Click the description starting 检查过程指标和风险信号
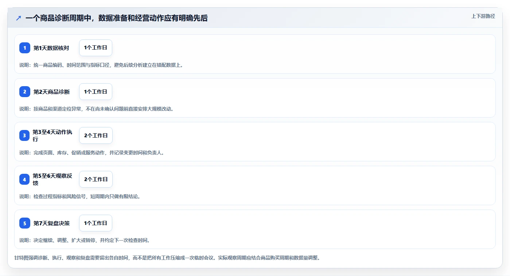Image resolution: width=510 pixels, height=276 pixels. (x=80, y=196)
